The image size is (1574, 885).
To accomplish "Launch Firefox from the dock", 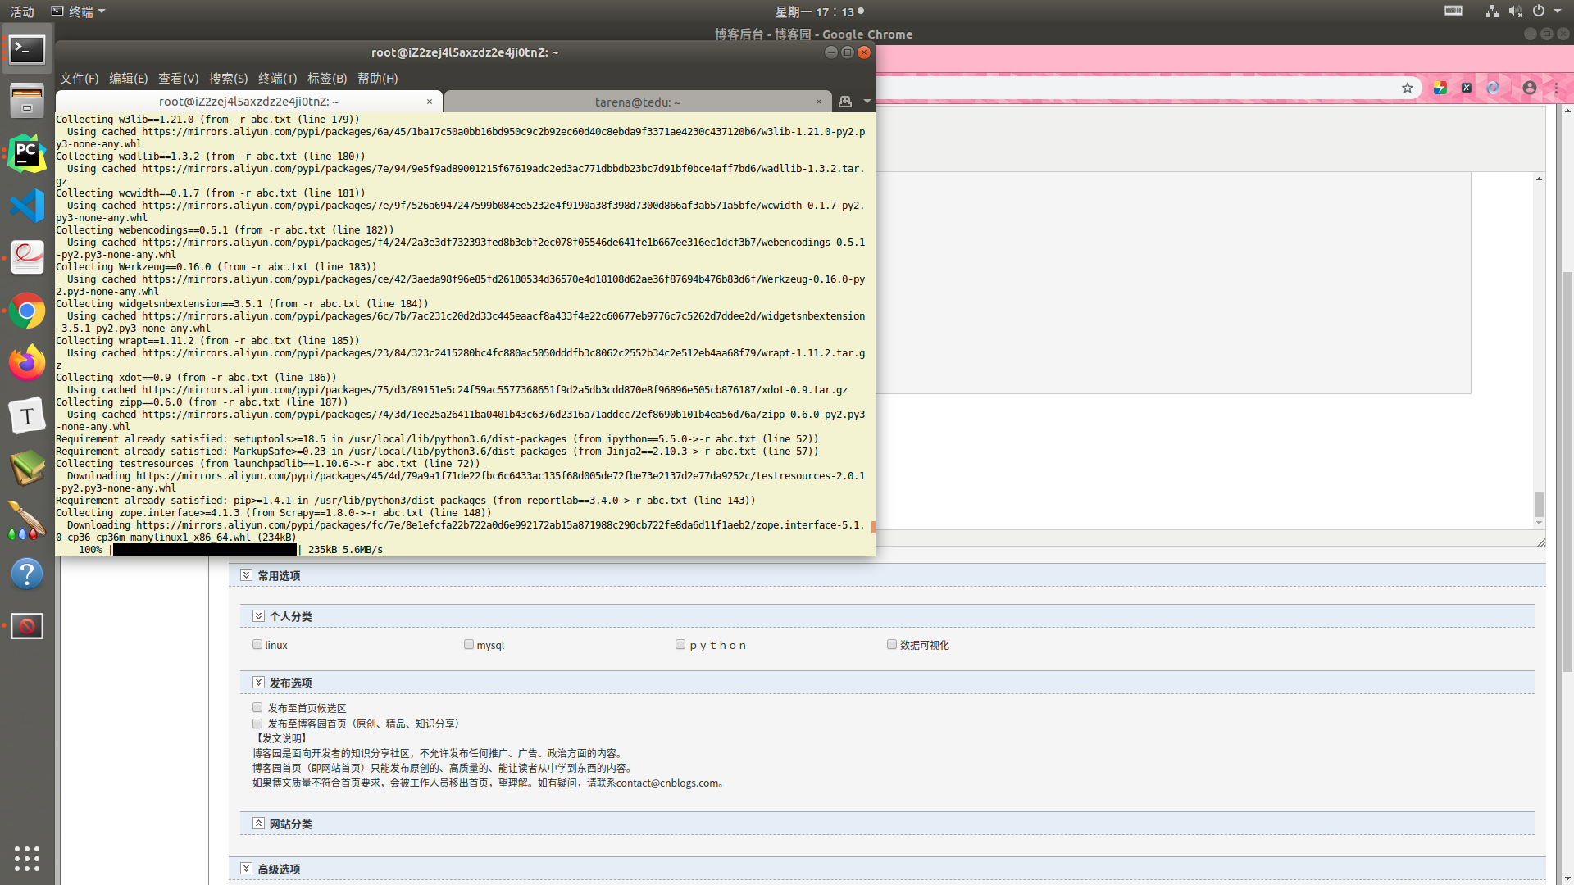I will tap(27, 363).
